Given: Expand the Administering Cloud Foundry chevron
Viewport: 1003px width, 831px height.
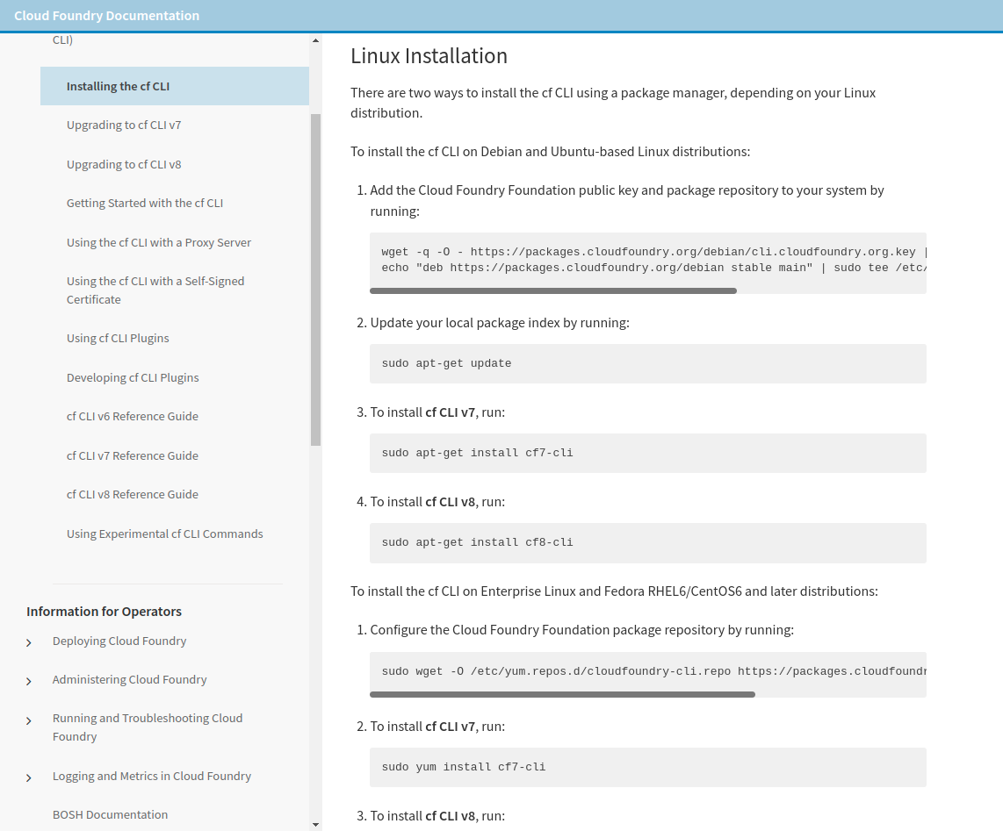Looking at the screenshot, I should click(x=29, y=681).
